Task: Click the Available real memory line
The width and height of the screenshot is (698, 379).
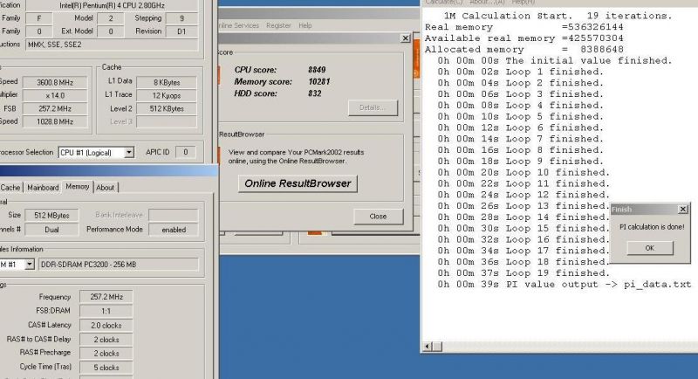Action: click(x=524, y=38)
